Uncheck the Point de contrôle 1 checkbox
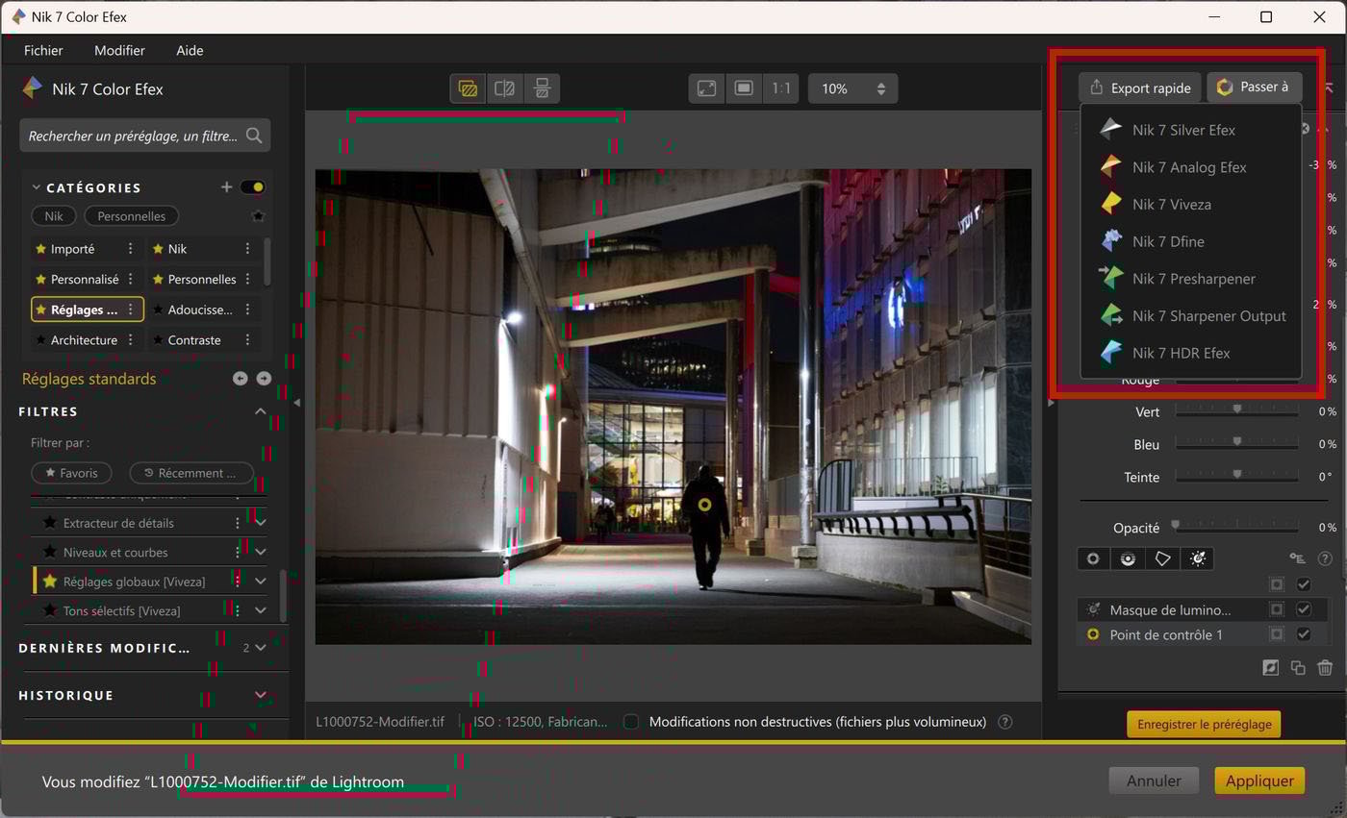 point(1304,634)
